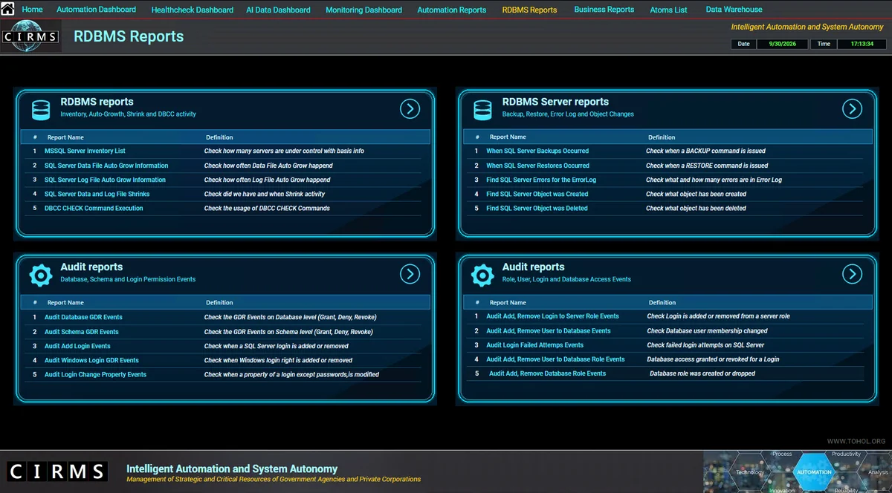Click 'Check did we have and when Shrink activity'

tap(265, 194)
